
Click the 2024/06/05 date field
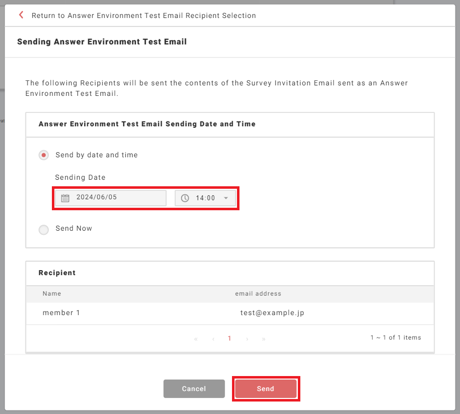[x=118, y=198]
